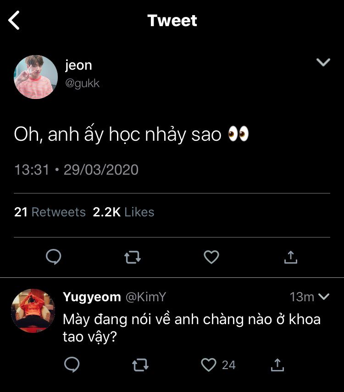344x392 pixels.
Task: Tap the Yugyeom display name
Action: coord(92,297)
